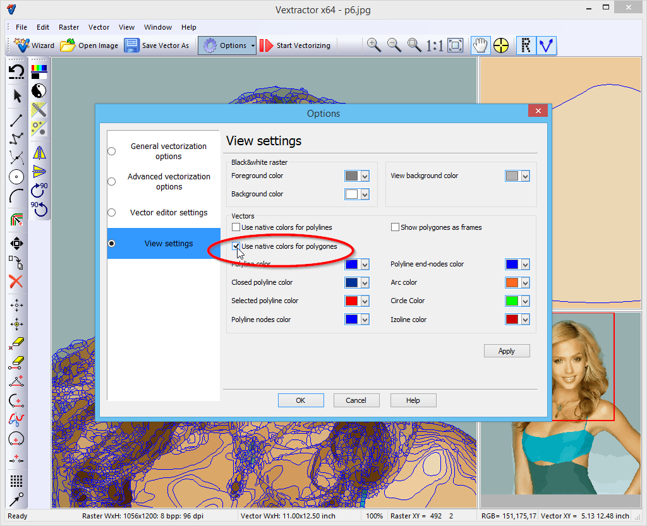Viewport: 647px width, 526px height.
Task: Open the Vector menu
Action: [99, 27]
